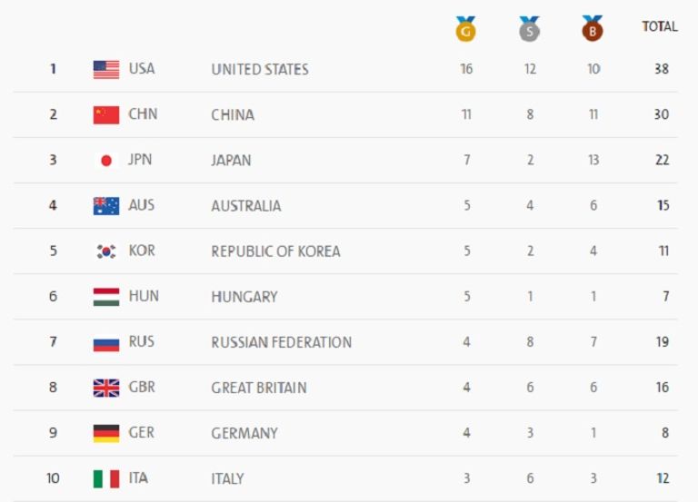
Task: Click the Germany flag icon
Action: tap(106, 434)
